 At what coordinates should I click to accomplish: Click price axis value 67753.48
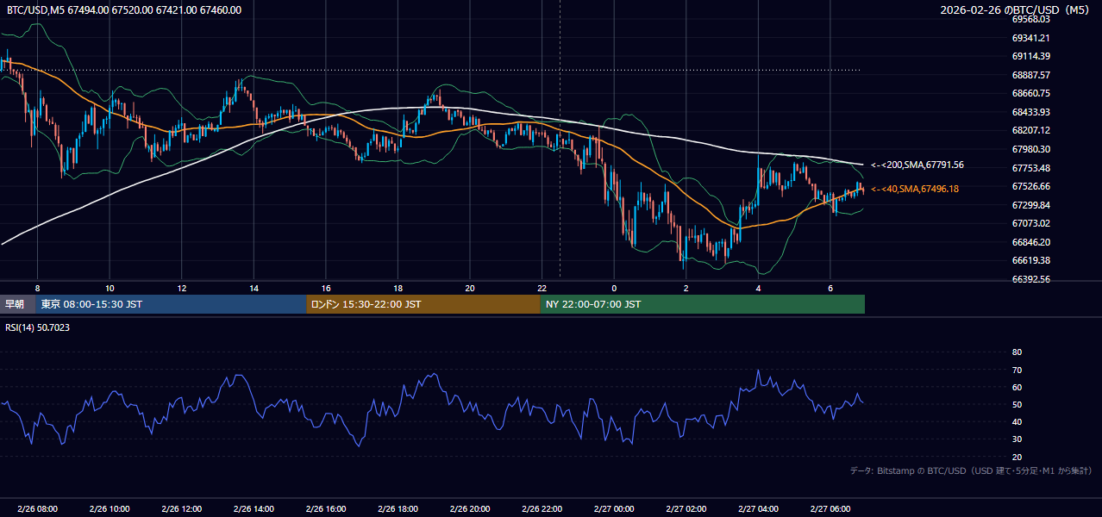pos(1030,168)
